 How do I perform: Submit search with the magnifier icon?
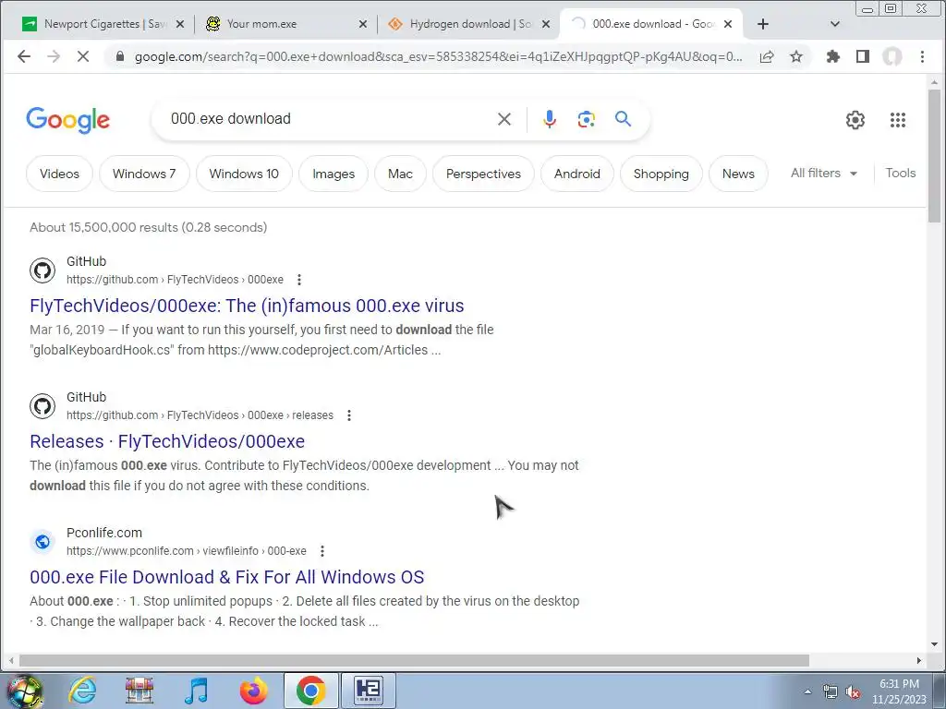[x=624, y=119]
